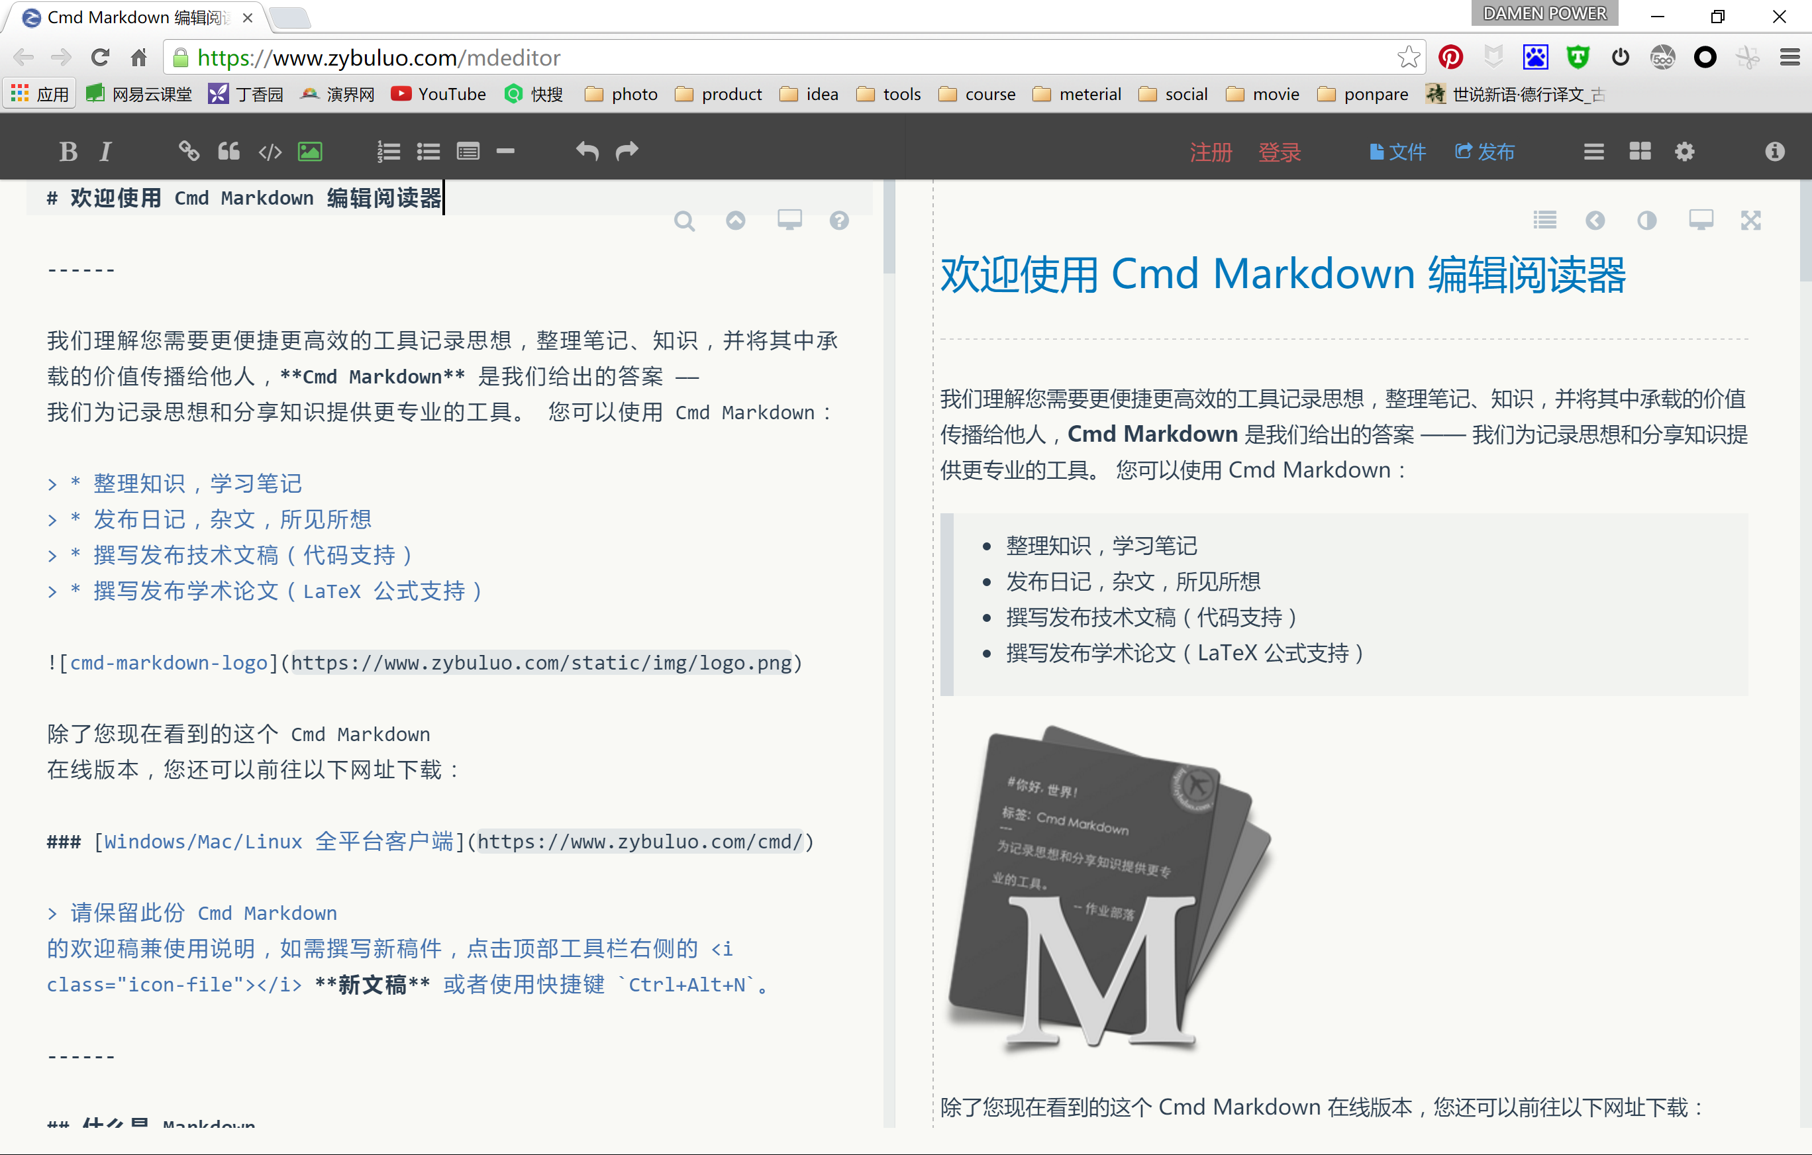
Task: Click the Baidu paw extension icon
Action: pos(1535,57)
